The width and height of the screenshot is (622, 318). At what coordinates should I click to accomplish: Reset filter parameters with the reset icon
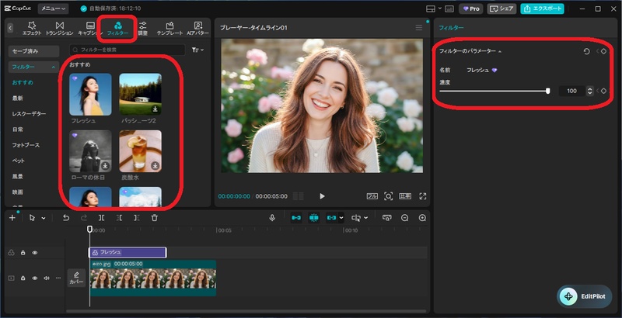point(587,51)
